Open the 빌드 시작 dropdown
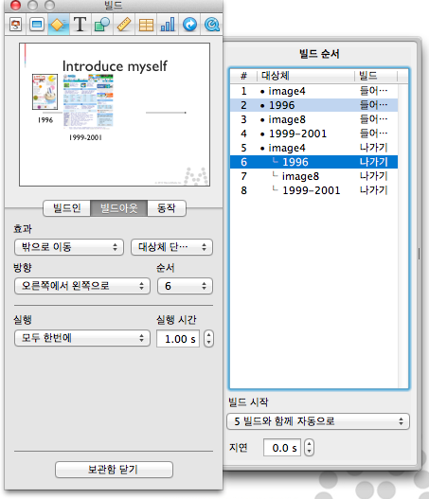This screenshot has width=429, height=499. click(318, 421)
